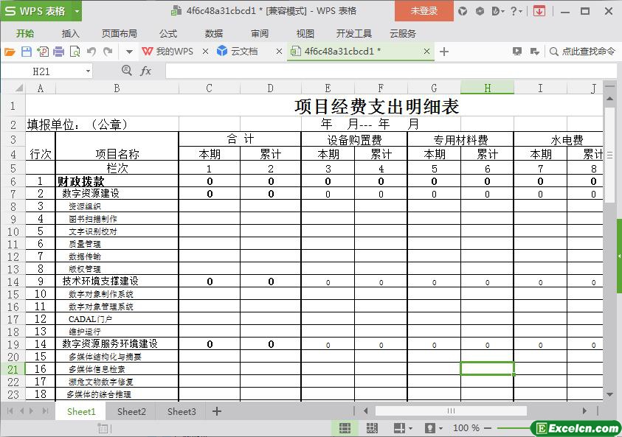
Task: Click the 点此查找命令 search box
Action: 583,52
